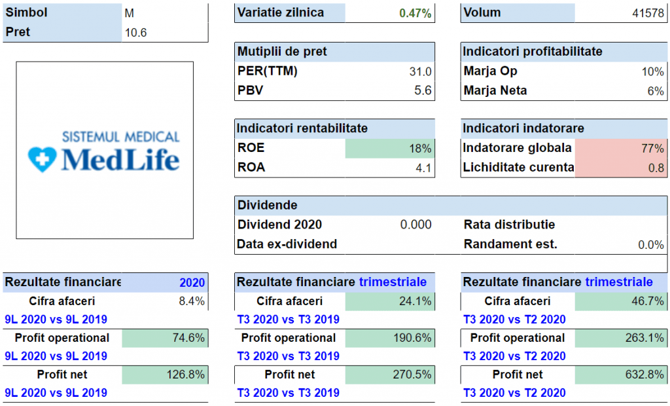Screen dimensions: 670x406
Task: Click trimestriale in the middle results header
Action: pyautogui.click(x=393, y=282)
